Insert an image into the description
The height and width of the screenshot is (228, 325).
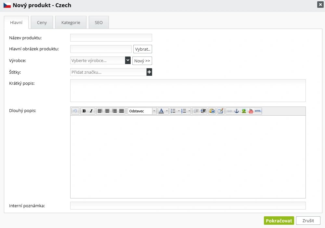click(x=244, y=111)
